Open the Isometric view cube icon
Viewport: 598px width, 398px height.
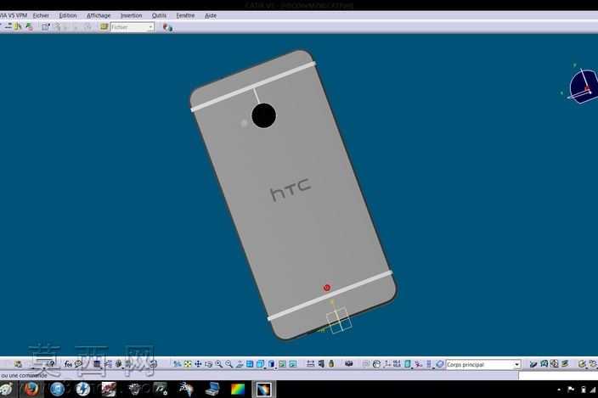(x=260, y=364)
